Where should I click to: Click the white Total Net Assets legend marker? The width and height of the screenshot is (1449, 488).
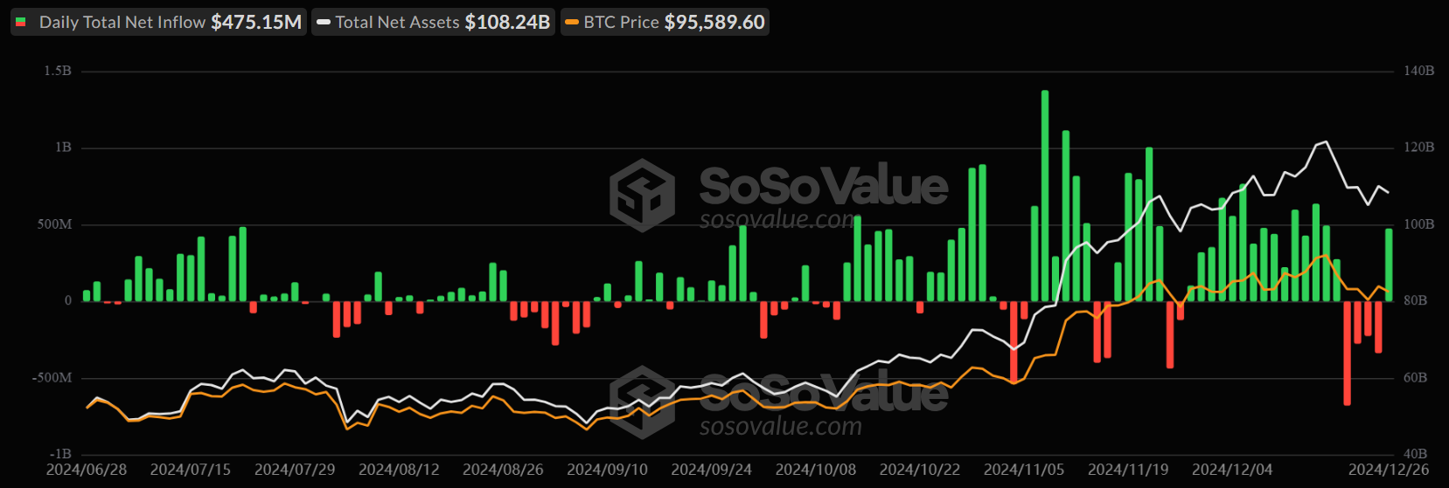coord(324,23)
